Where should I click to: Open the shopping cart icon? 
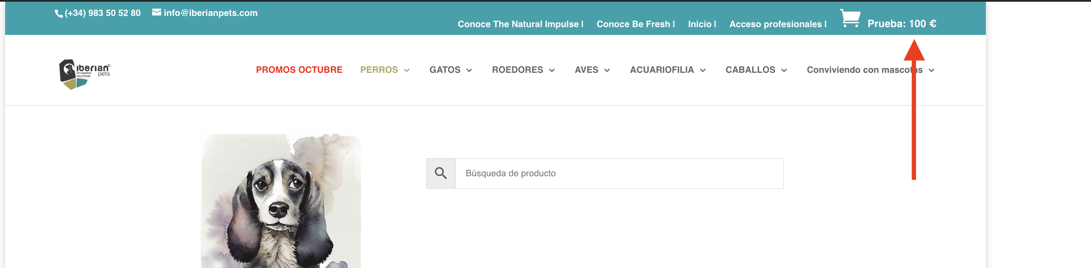pos(850,18)
